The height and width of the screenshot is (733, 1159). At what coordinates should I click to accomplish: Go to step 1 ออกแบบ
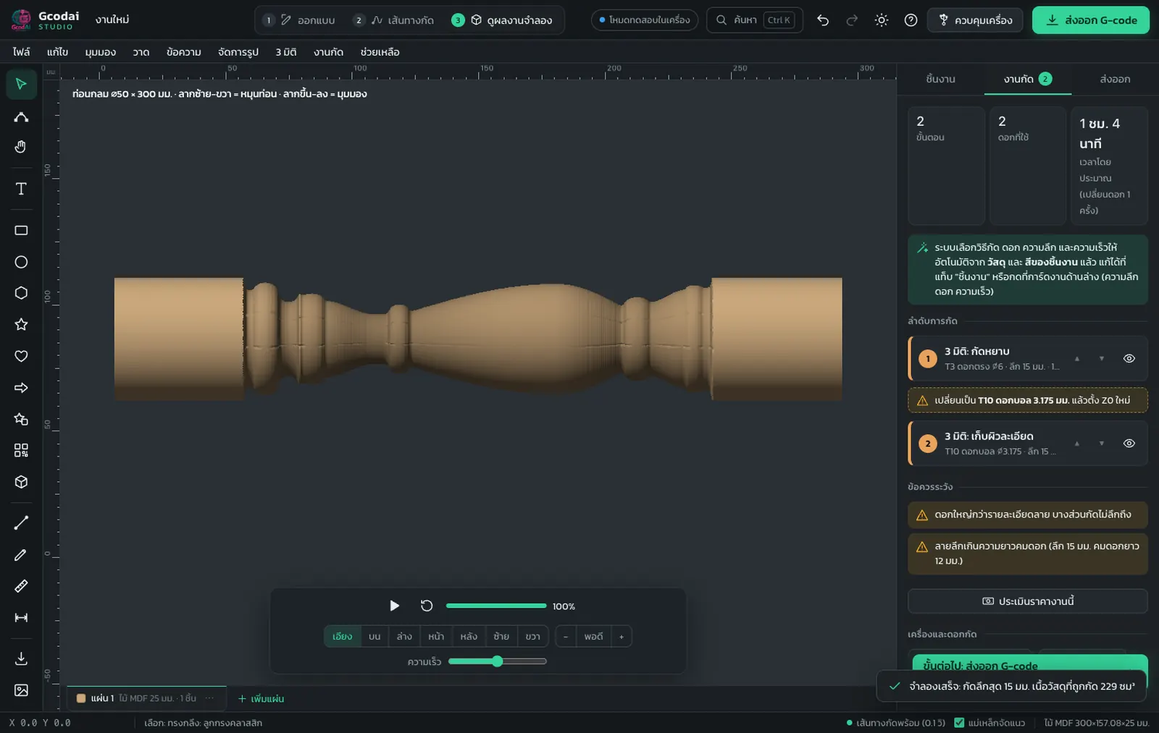298,20
